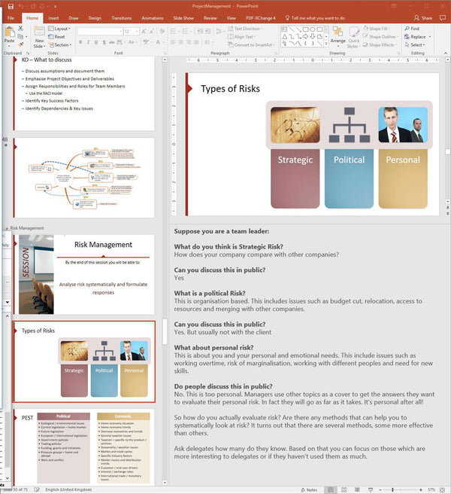Select the Risk Management slide thumbnail
The height and width of the screenshot is (494, 451).
84,274
